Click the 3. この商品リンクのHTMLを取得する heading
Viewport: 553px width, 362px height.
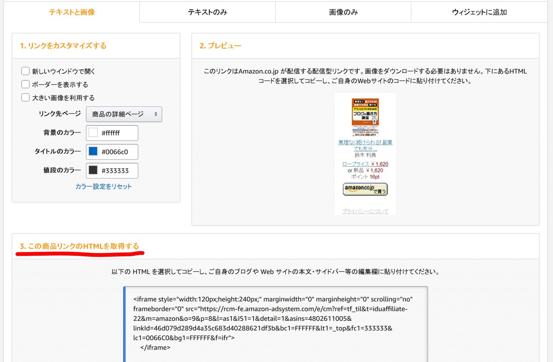(79, 246)
